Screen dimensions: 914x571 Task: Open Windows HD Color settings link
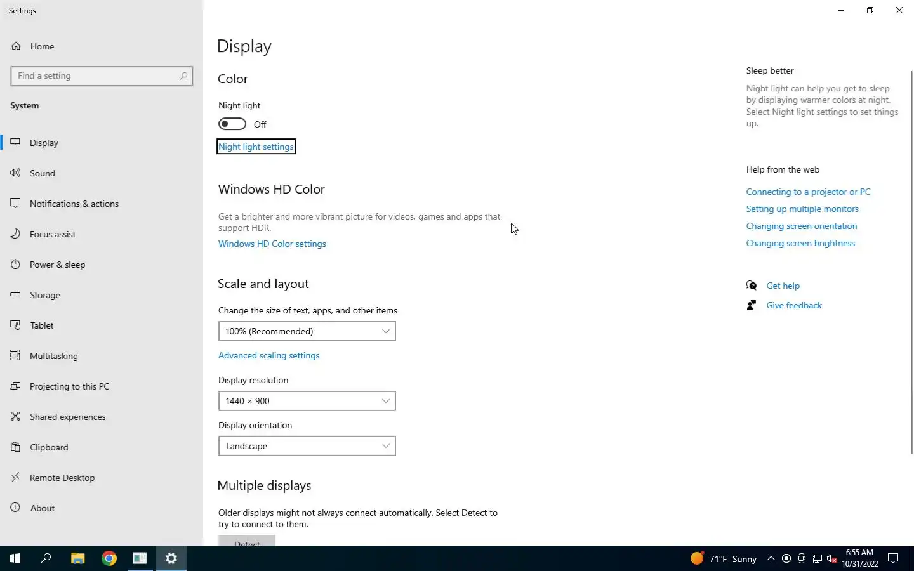(272, 244)
